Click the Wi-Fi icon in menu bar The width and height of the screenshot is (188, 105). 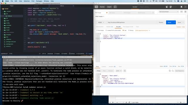click(153, 1)
